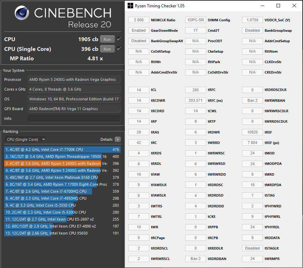Open ranking Details arrow button
The width and height of the screenshot is (303, 268).
pos(118,139)
